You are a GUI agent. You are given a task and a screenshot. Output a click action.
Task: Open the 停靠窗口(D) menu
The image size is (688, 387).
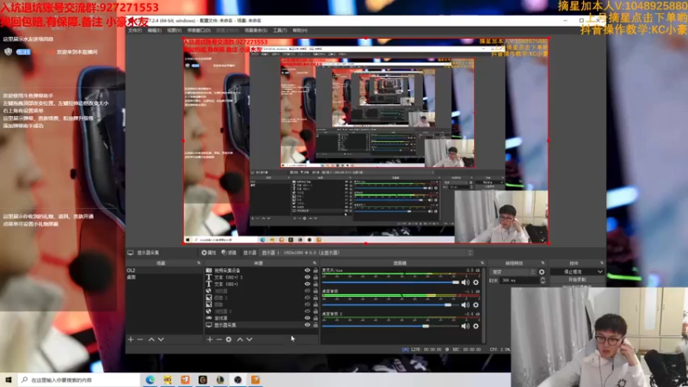tap(199, 30)
